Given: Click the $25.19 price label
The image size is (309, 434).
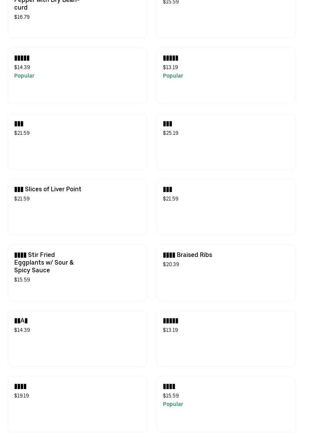Looking at the screenshot, I should [171, 133].
